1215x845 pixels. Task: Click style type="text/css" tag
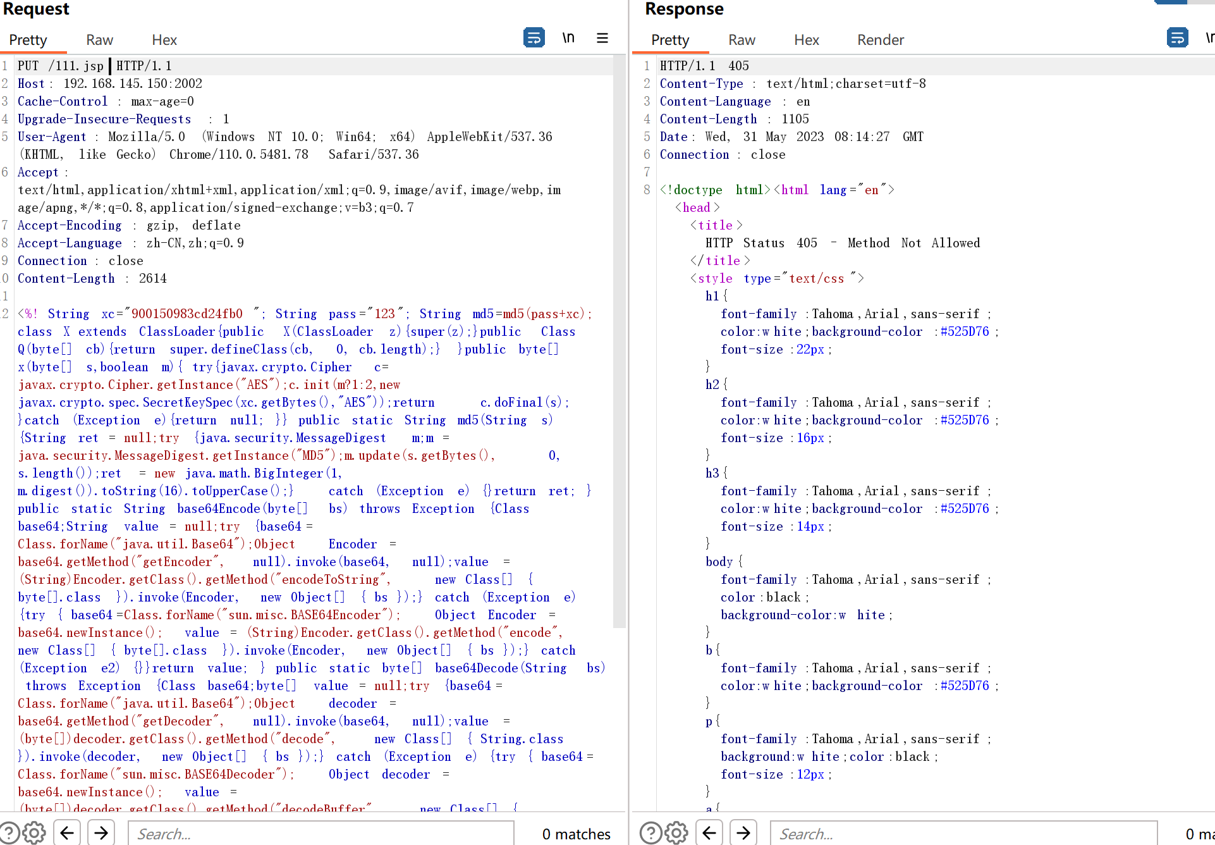click(x=777, y=278)
